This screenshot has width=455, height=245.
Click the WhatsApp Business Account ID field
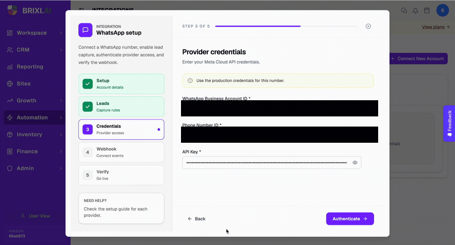point(280,108)
